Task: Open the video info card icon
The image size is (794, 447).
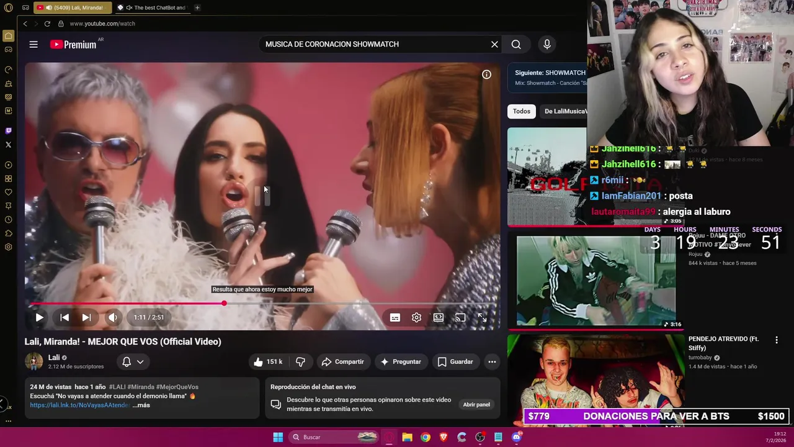Action: [x=487, y=74]
